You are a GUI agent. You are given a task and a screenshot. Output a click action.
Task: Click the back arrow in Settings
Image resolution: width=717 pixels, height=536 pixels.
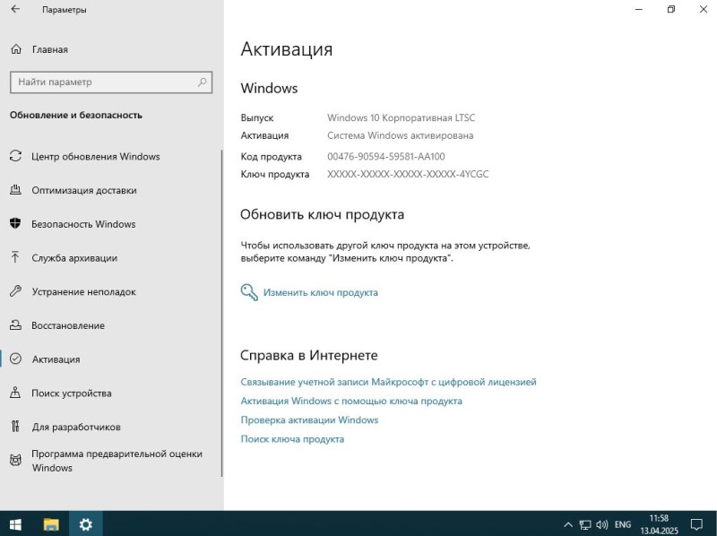point(15,9)
